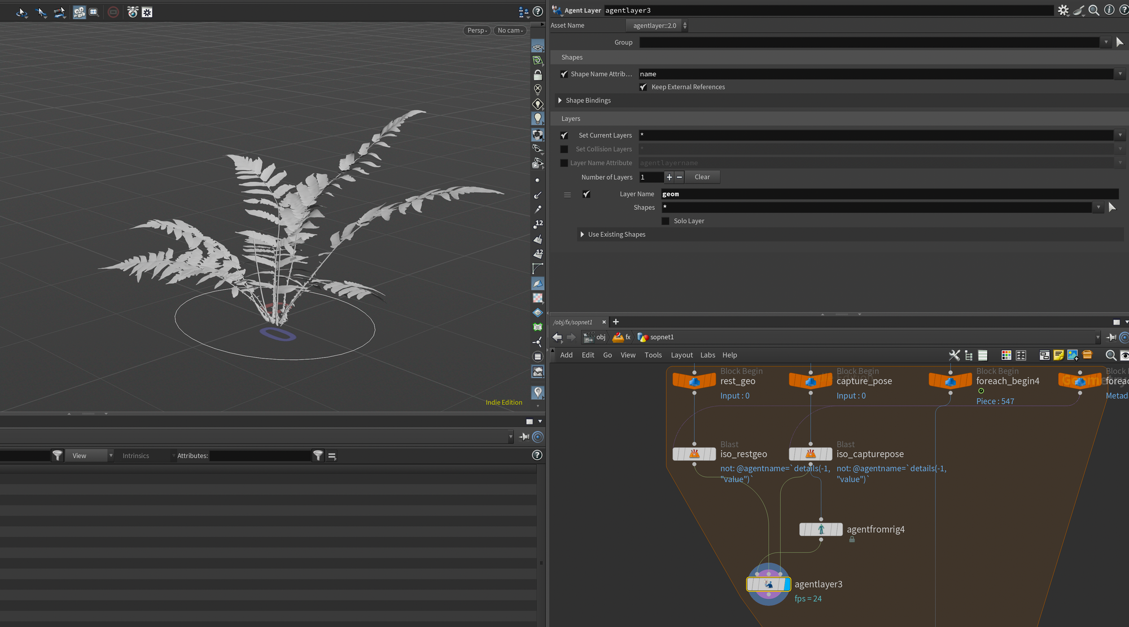Open the Layout menu in network editor

click(681, 355)
